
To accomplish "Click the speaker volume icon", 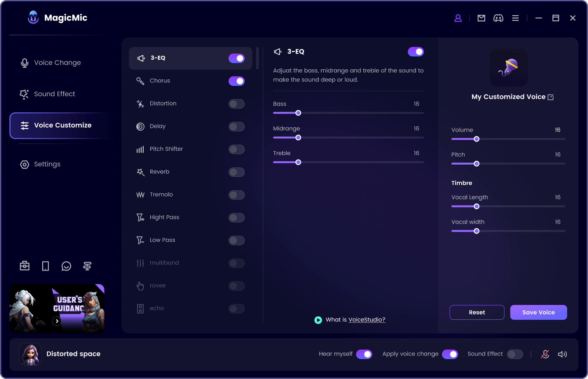I will (x=562, y=354).
